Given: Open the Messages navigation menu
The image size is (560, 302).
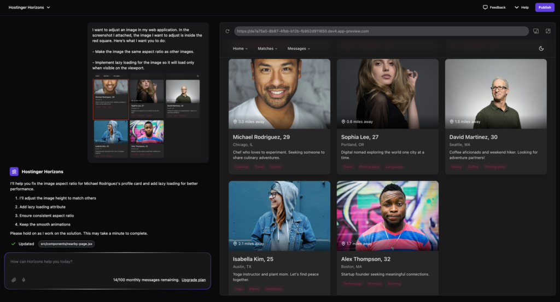Looking at the screenshot, I should (x=299, y=49).
